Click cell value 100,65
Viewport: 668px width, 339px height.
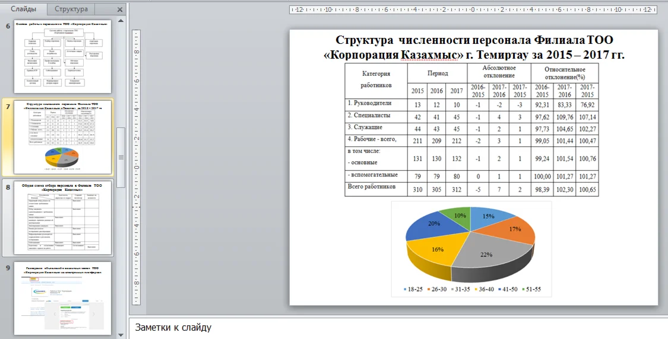[x=587, y=190]
